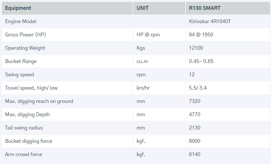This screenshot has height=164, width=271.
Task: Select the 12100 operating weight value
Action: point(196,48)
